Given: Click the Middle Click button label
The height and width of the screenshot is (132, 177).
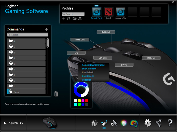Looking at the screenshot, I should coord(80,40).
